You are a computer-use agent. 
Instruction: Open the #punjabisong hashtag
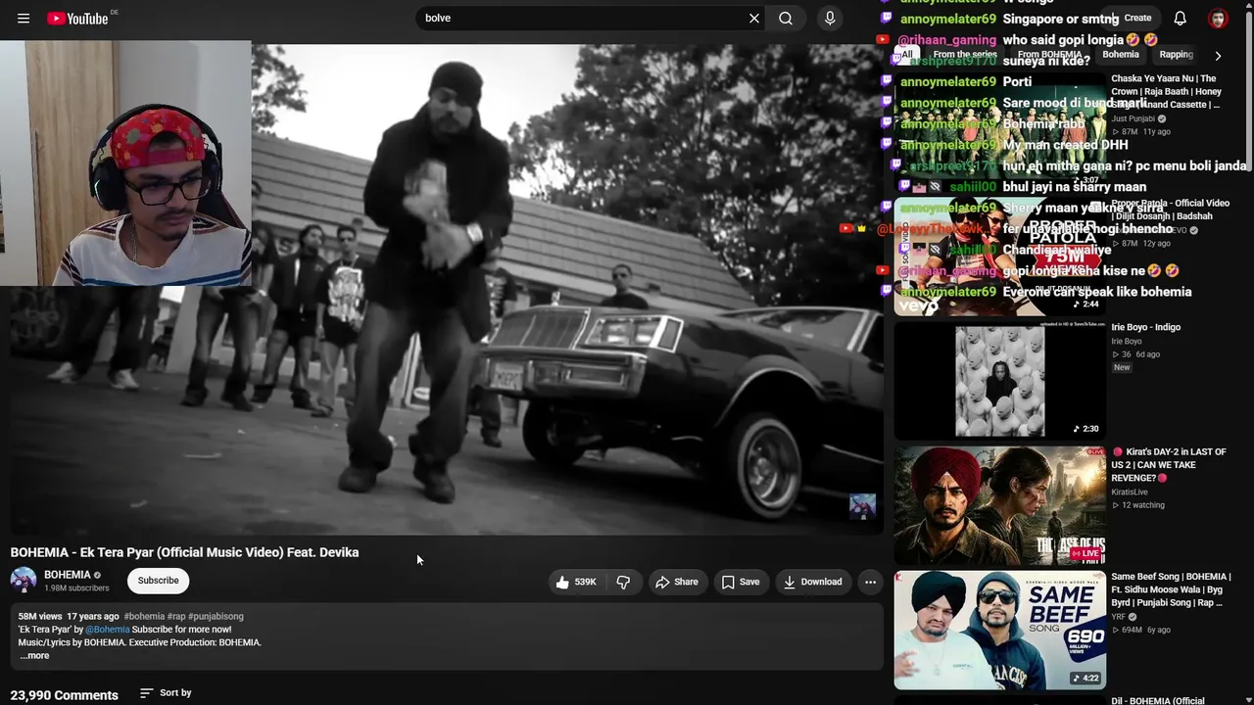pos(216,617)
